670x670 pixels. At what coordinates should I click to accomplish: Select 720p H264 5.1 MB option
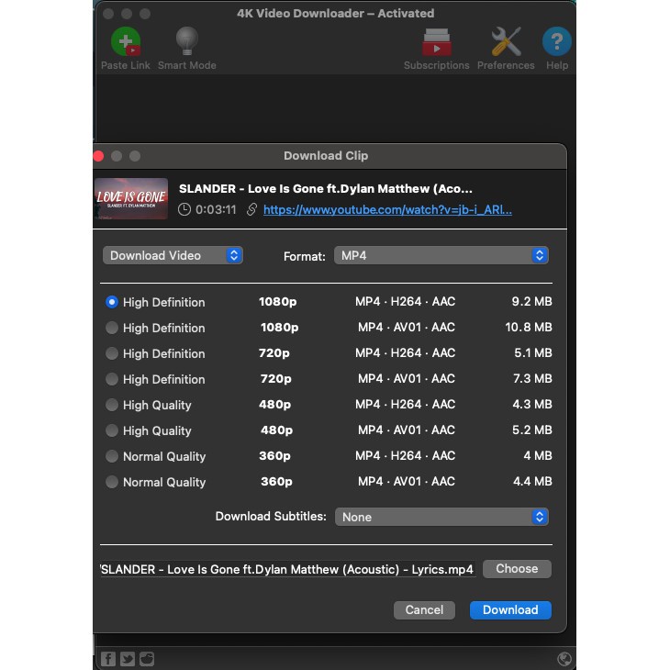point(112,353)
